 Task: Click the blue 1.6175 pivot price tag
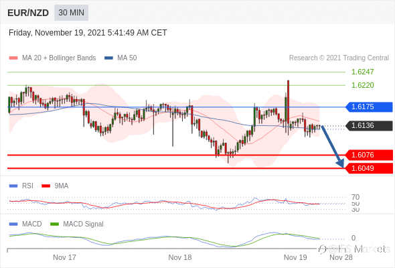369,107
